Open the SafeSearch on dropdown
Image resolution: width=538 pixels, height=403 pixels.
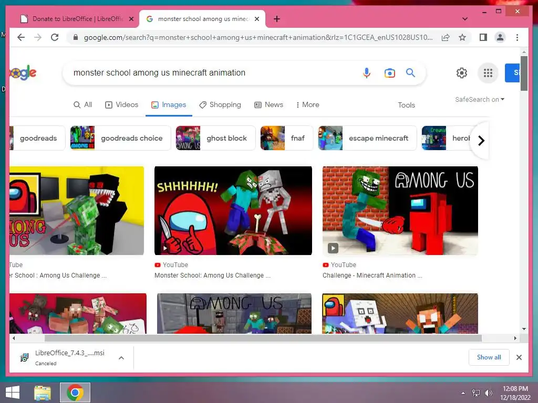tap(479, 99)
